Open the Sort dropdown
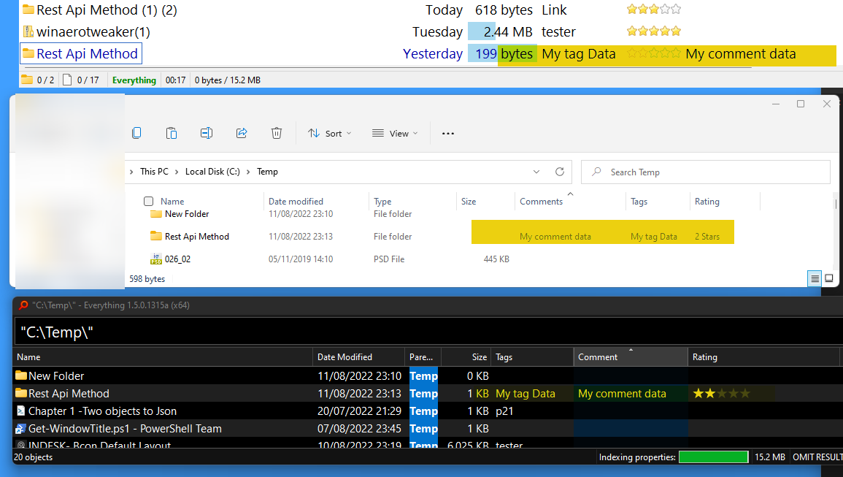This screenshot has height=477, width=843. pyautogui.click(x=331, y=133)
